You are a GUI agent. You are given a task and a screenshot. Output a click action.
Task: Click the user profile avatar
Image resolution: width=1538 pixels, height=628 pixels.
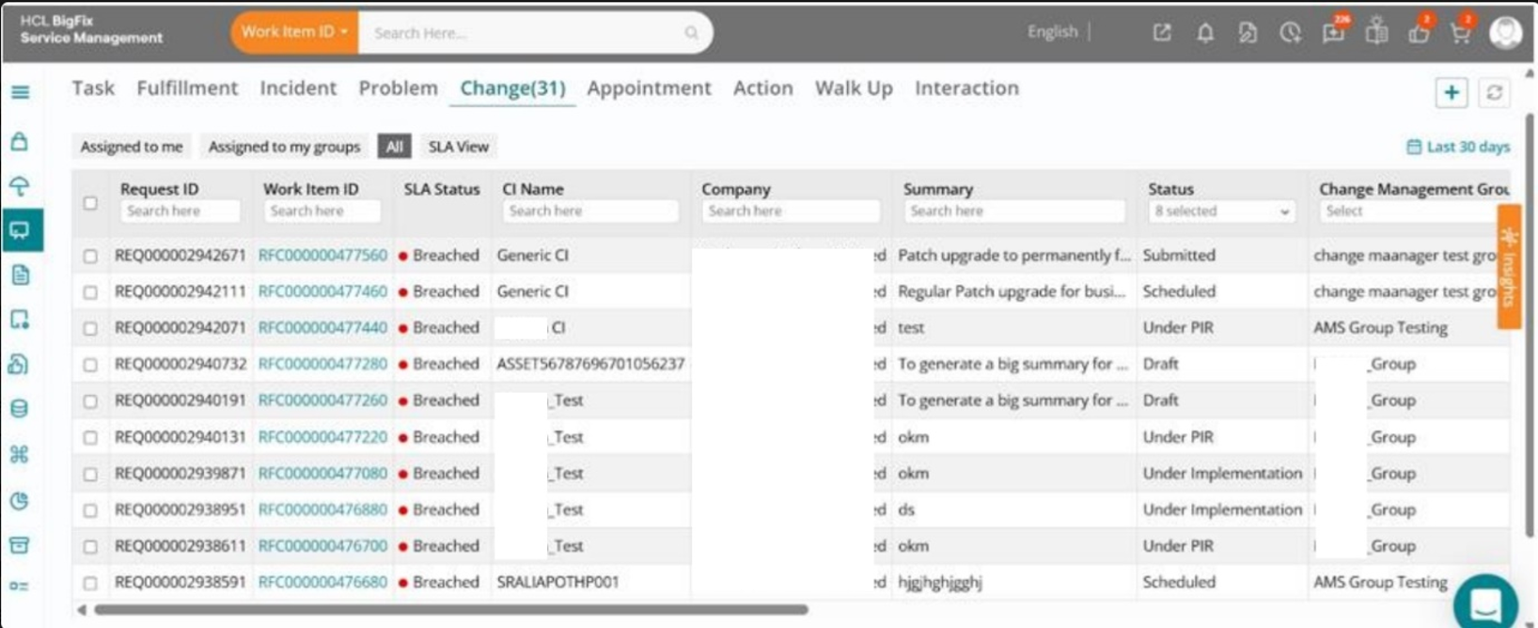(x=1505, y=32)
